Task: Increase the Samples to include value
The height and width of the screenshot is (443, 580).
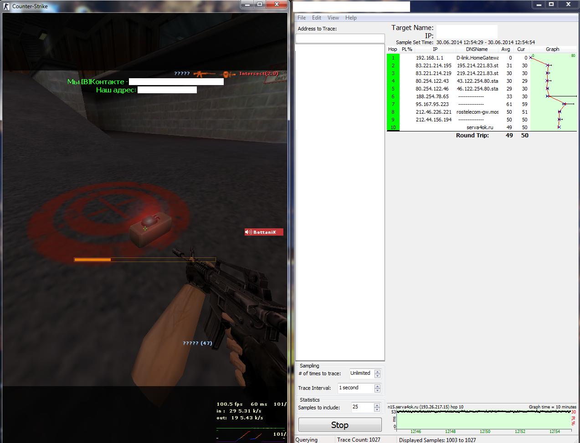Action: pos(377,405)
